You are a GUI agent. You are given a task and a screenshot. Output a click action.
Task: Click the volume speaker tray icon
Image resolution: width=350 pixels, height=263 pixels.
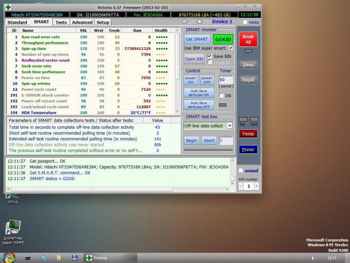[x=313, y=258]
